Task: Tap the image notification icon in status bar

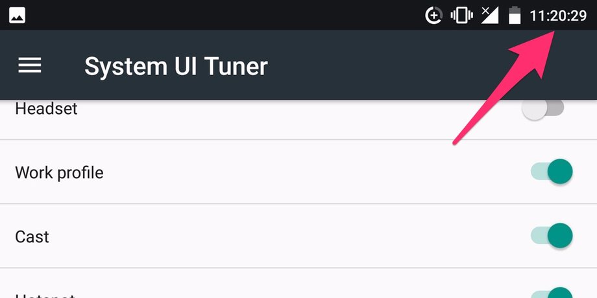Action: [17, 15]
